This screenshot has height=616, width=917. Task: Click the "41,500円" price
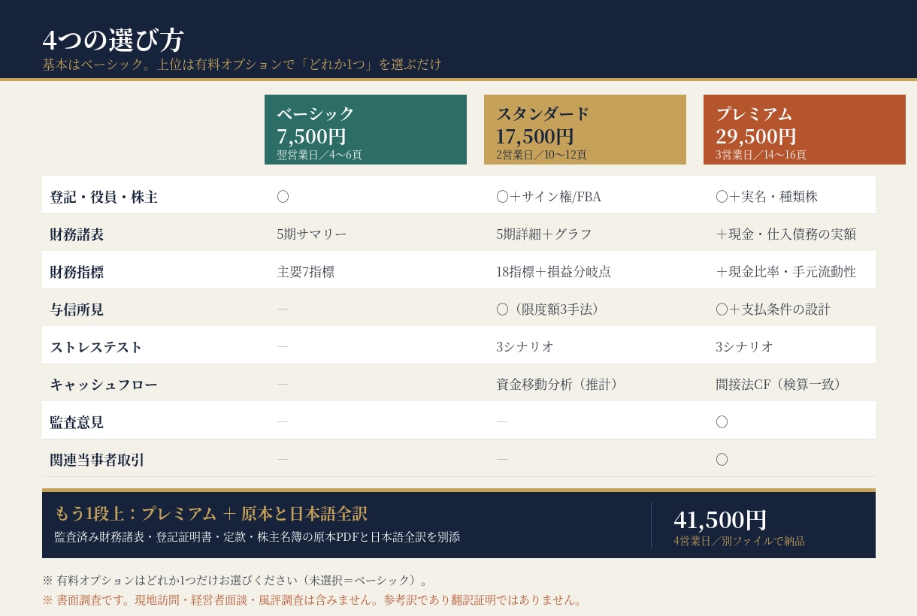[x=720, y=520]
